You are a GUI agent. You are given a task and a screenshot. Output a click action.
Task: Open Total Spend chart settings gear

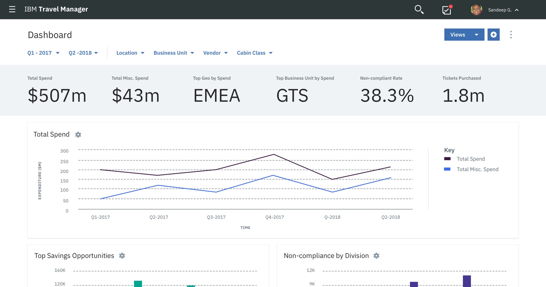click(78, 135)
